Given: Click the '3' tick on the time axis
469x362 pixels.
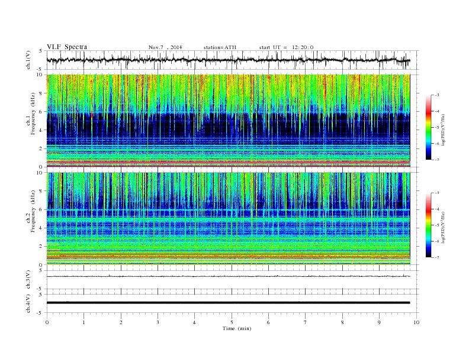Looking at the screenshot, I should coord(158,322).
